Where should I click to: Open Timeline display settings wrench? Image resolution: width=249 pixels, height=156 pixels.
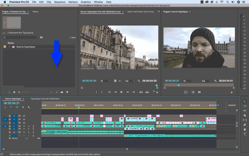click(29, 107)
